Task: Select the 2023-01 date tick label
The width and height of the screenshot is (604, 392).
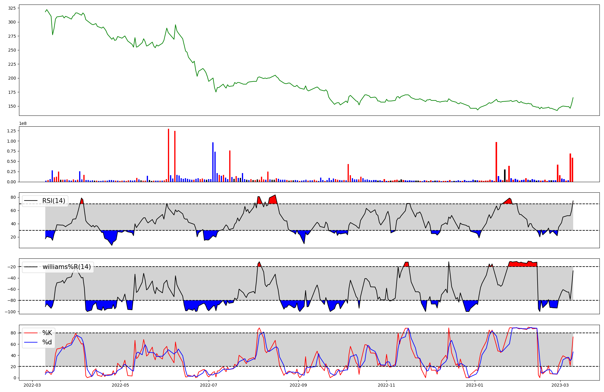Action: [x=475, y=385]
